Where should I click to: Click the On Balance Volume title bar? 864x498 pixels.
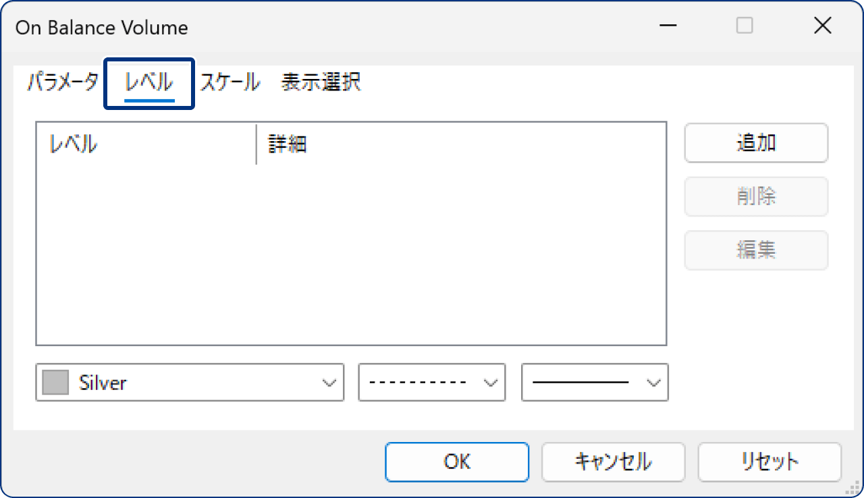pyautogui.click(x=337, y=26)
